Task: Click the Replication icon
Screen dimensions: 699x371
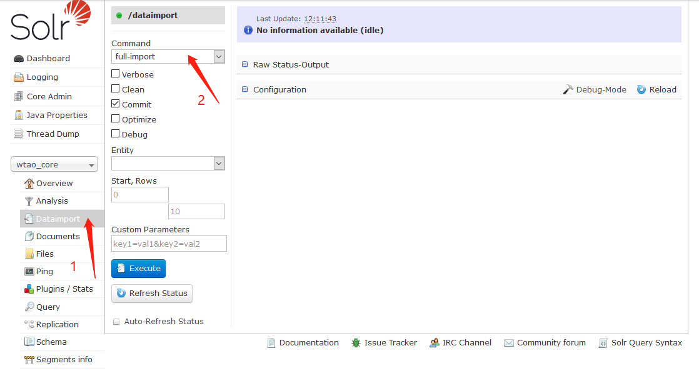Action: pos(29,324)
